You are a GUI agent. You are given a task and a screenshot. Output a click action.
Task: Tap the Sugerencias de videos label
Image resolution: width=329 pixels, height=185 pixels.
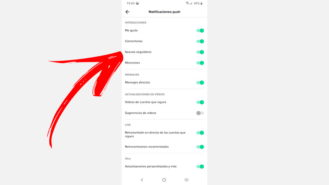point(140,113)
